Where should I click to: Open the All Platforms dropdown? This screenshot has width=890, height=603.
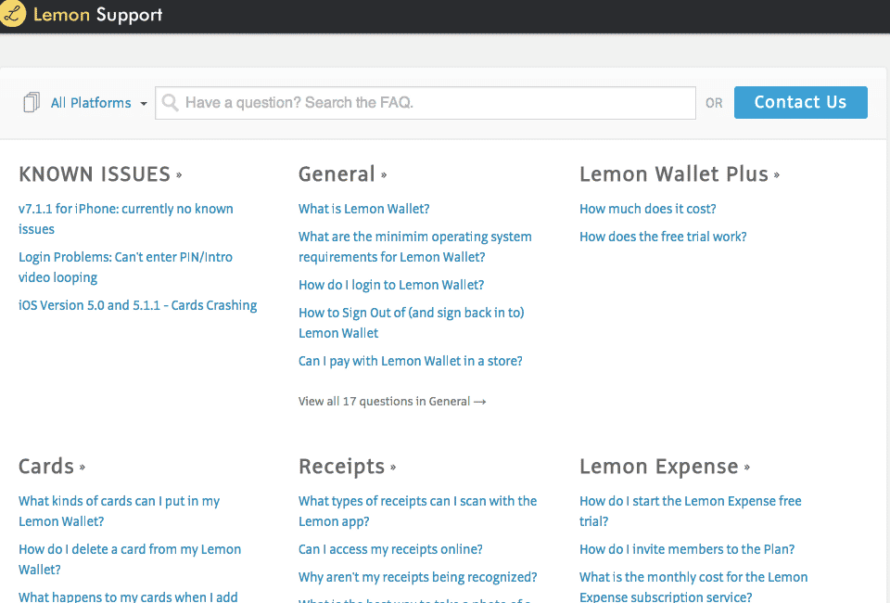98,103
